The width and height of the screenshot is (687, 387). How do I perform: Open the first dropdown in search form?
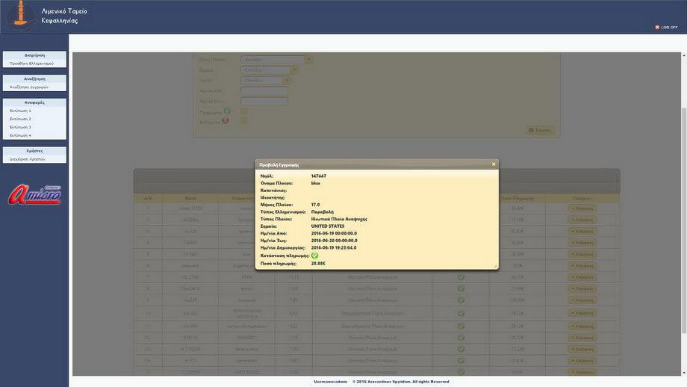coord(276,60)
